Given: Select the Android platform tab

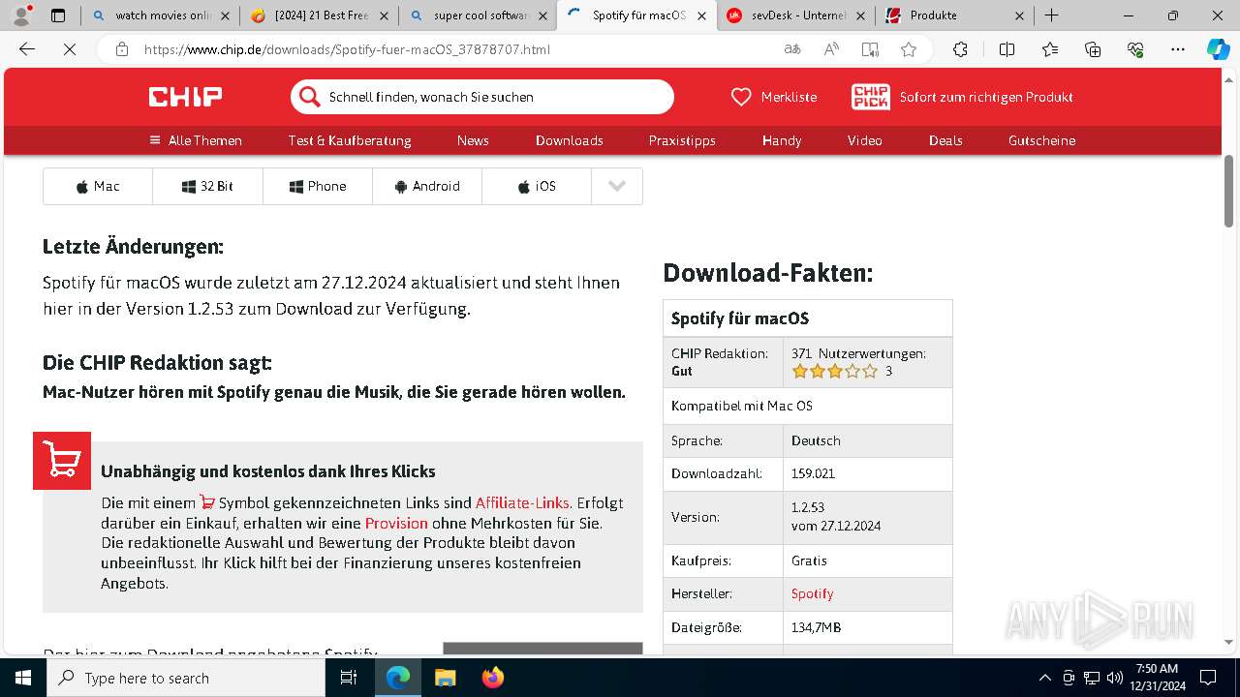Looking at the screenshot, I should pyautogui.click(x=427, y=186).
